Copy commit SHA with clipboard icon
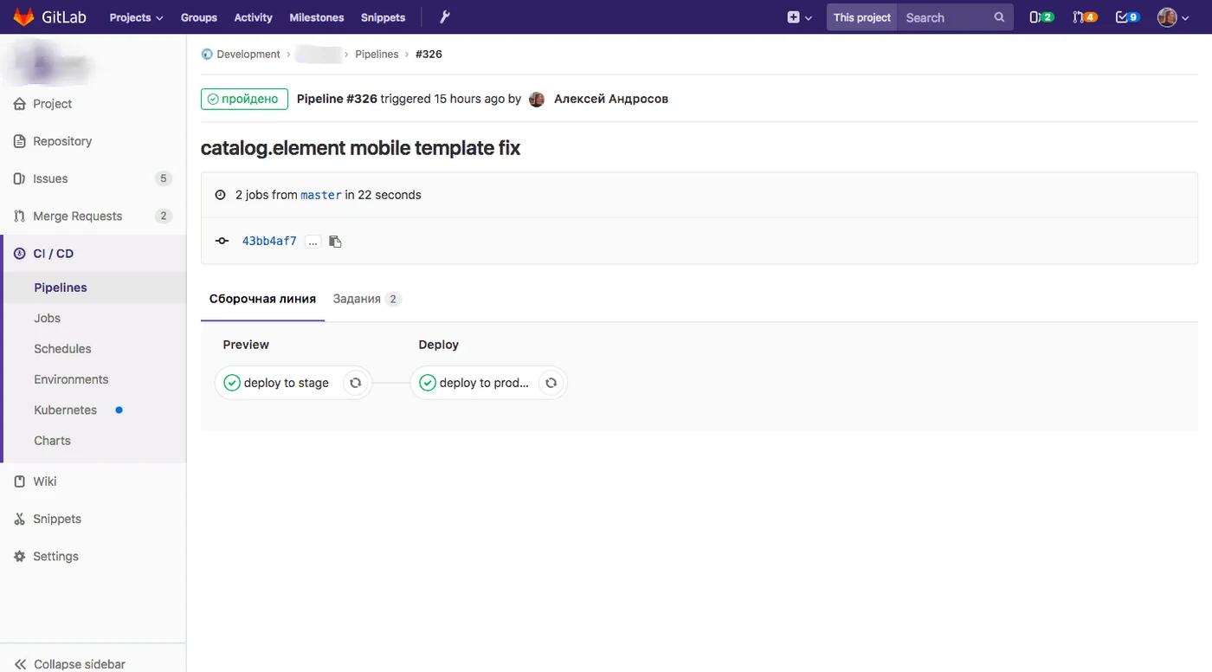1212x672 pixels. (x=335, y=242)
